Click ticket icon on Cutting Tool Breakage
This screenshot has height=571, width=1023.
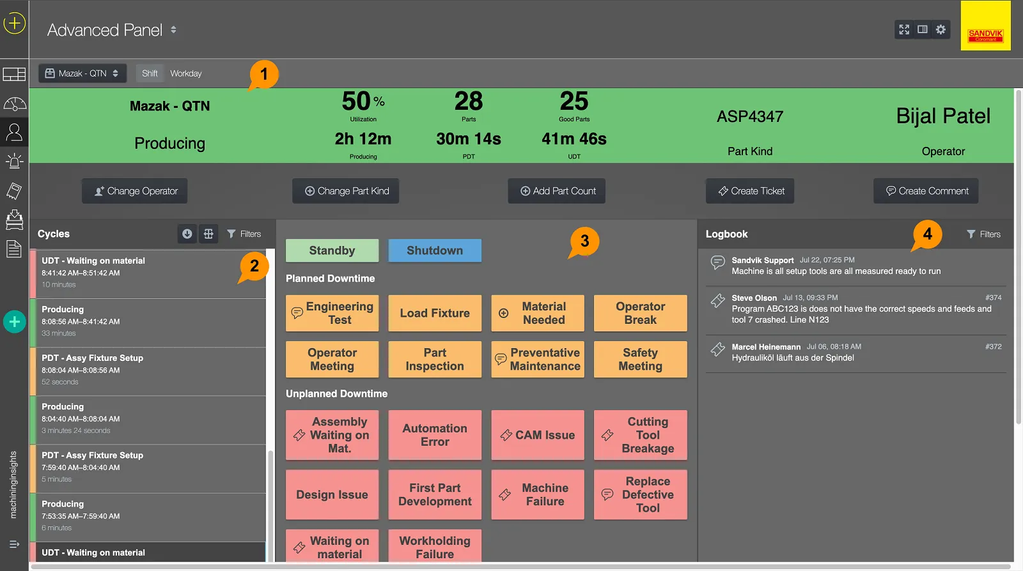click(607, 435)
